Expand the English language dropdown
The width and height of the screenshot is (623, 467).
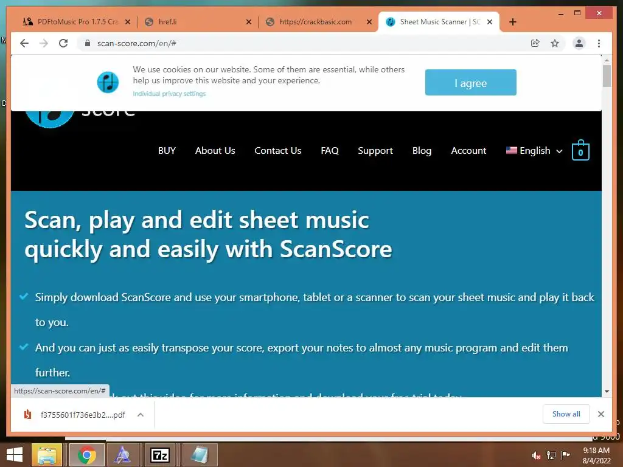tap(534, 151)
